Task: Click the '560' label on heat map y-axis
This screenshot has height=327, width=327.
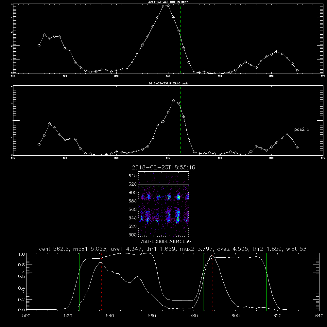Action: (133, 209)
